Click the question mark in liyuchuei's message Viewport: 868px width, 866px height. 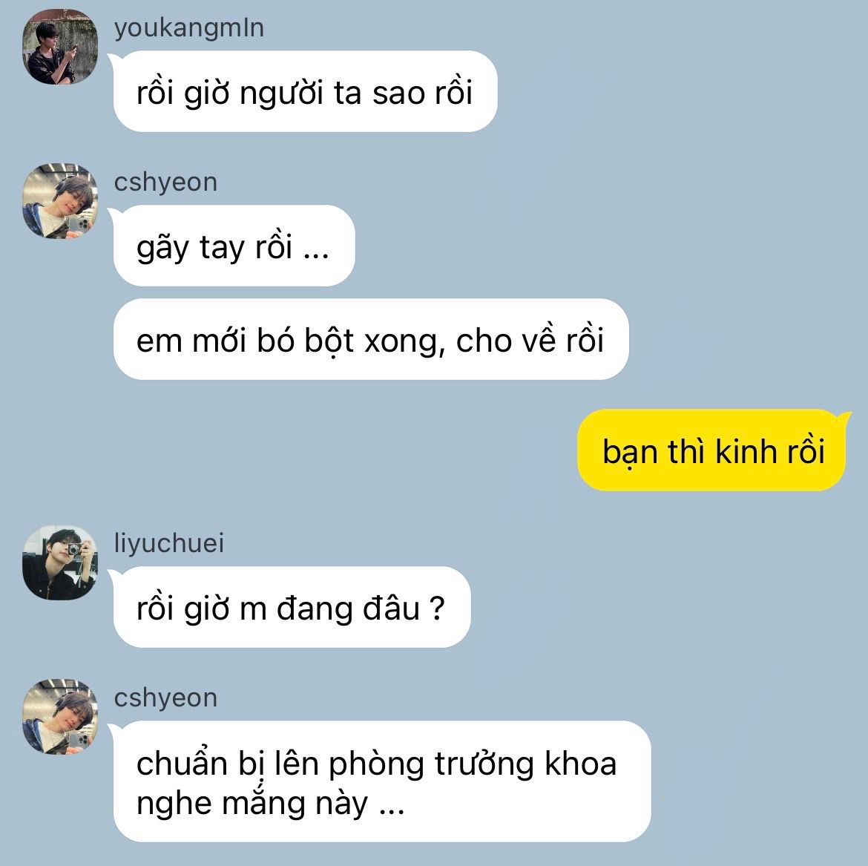(x=437, y=609)
